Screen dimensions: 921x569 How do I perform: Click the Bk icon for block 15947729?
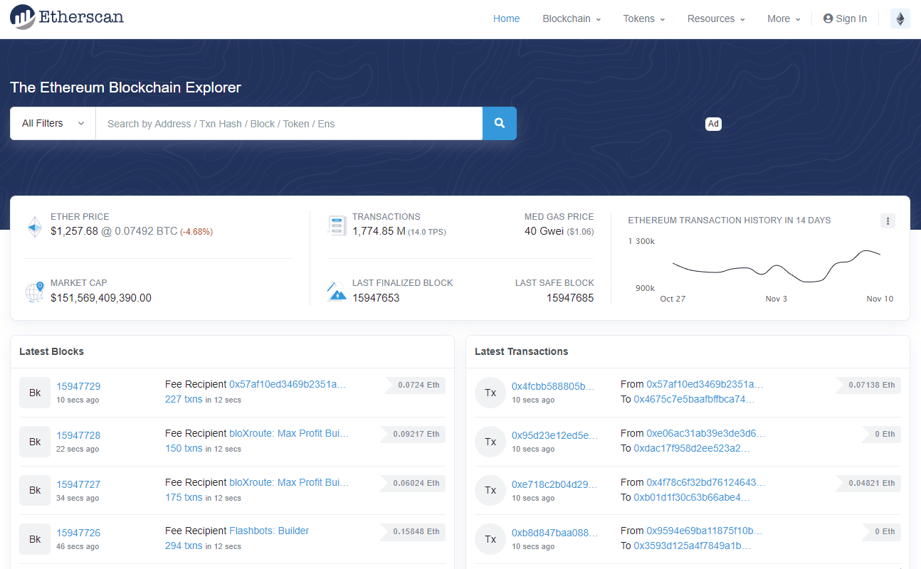coord(35,393)
